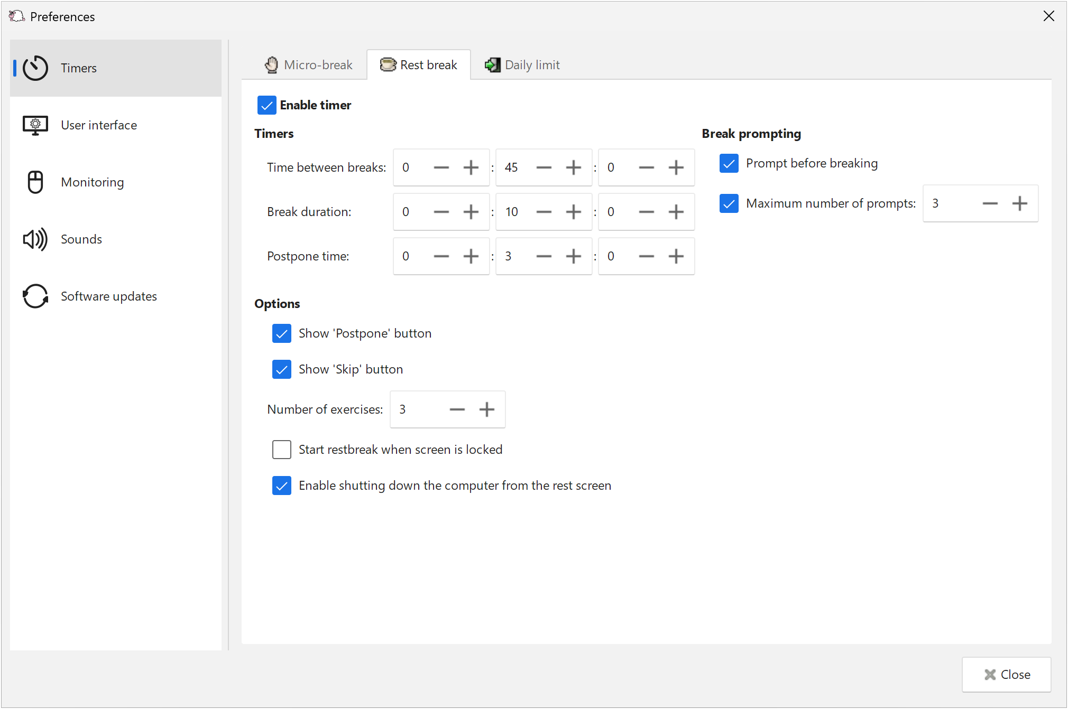Open Monitoring preferences
The height and width of the screenshot is (709, 1068).
click(x=116, y=182)
